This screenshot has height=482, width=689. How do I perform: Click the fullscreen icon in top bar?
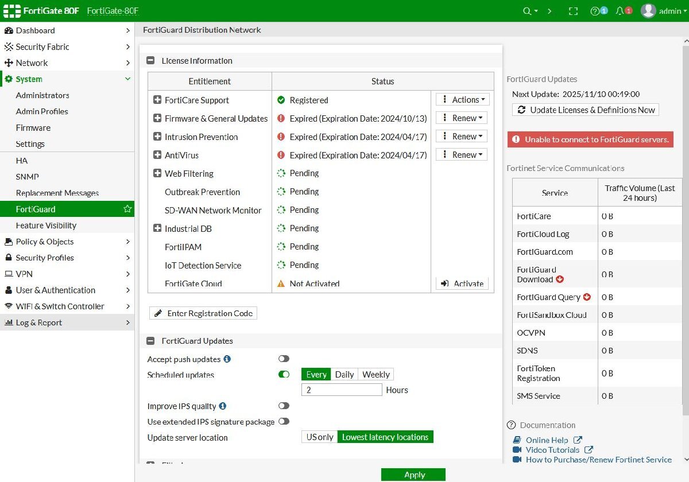click(572, 11)
